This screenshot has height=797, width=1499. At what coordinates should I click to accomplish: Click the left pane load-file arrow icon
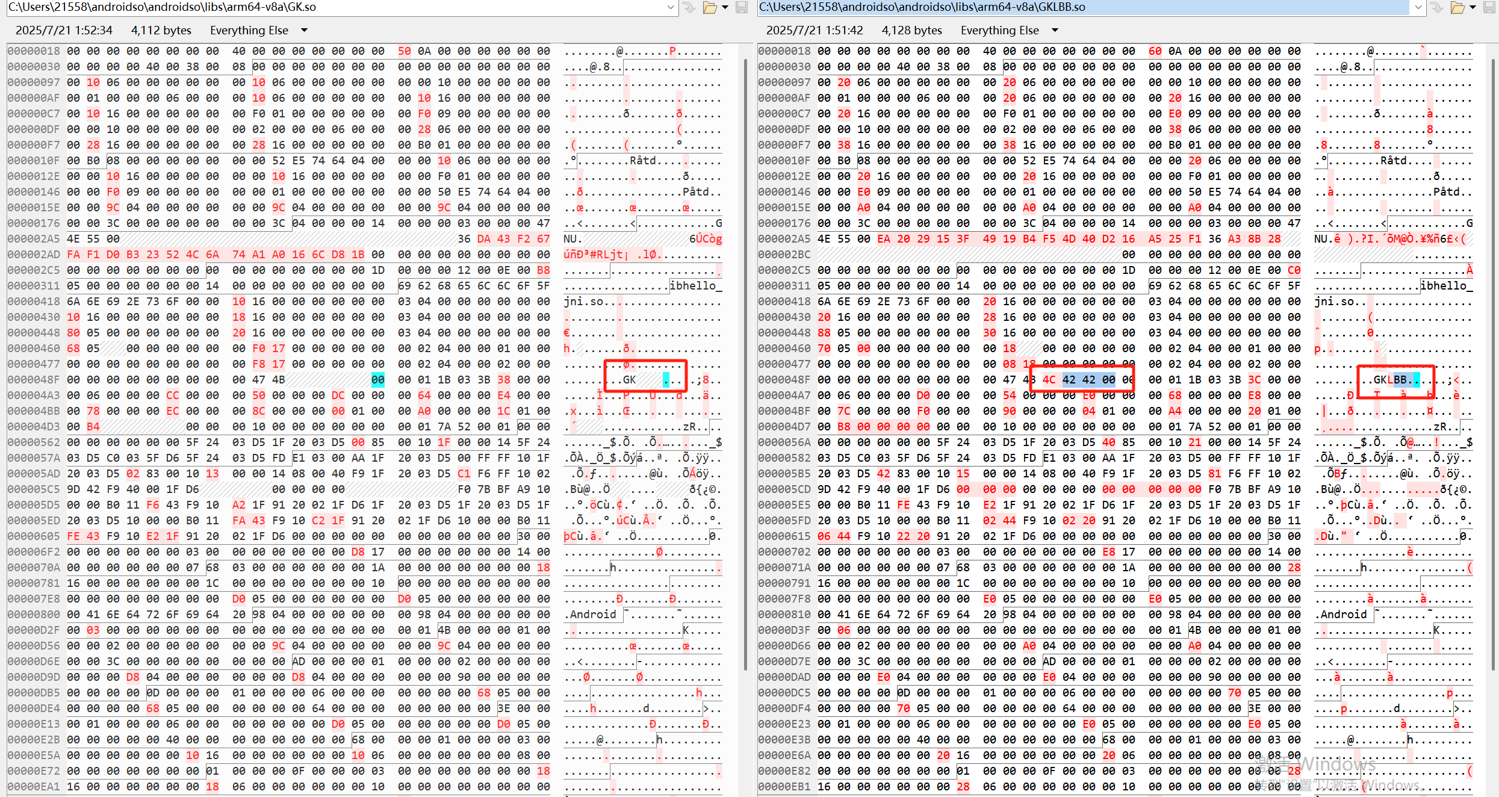pyautogui.click(x=689, y=7)
